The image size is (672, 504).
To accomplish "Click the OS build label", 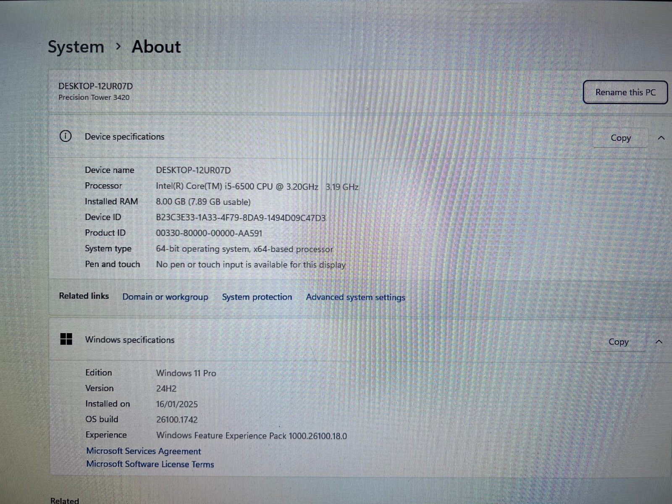I will pos(102,419).
